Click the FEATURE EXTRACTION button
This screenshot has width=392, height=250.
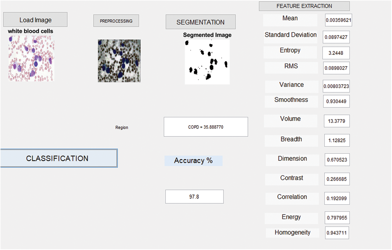(x=304, y=6)
